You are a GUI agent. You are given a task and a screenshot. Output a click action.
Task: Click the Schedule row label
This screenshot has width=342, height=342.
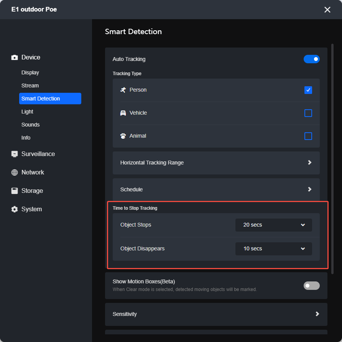[x=132, y=189]
